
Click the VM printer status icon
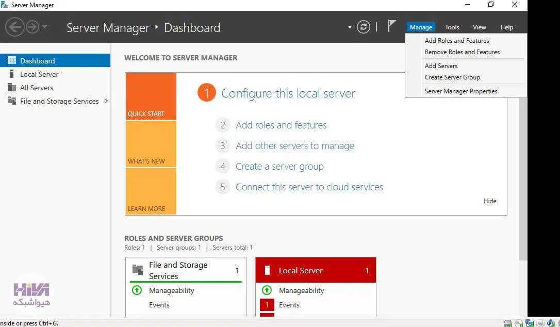click(540, 323)
